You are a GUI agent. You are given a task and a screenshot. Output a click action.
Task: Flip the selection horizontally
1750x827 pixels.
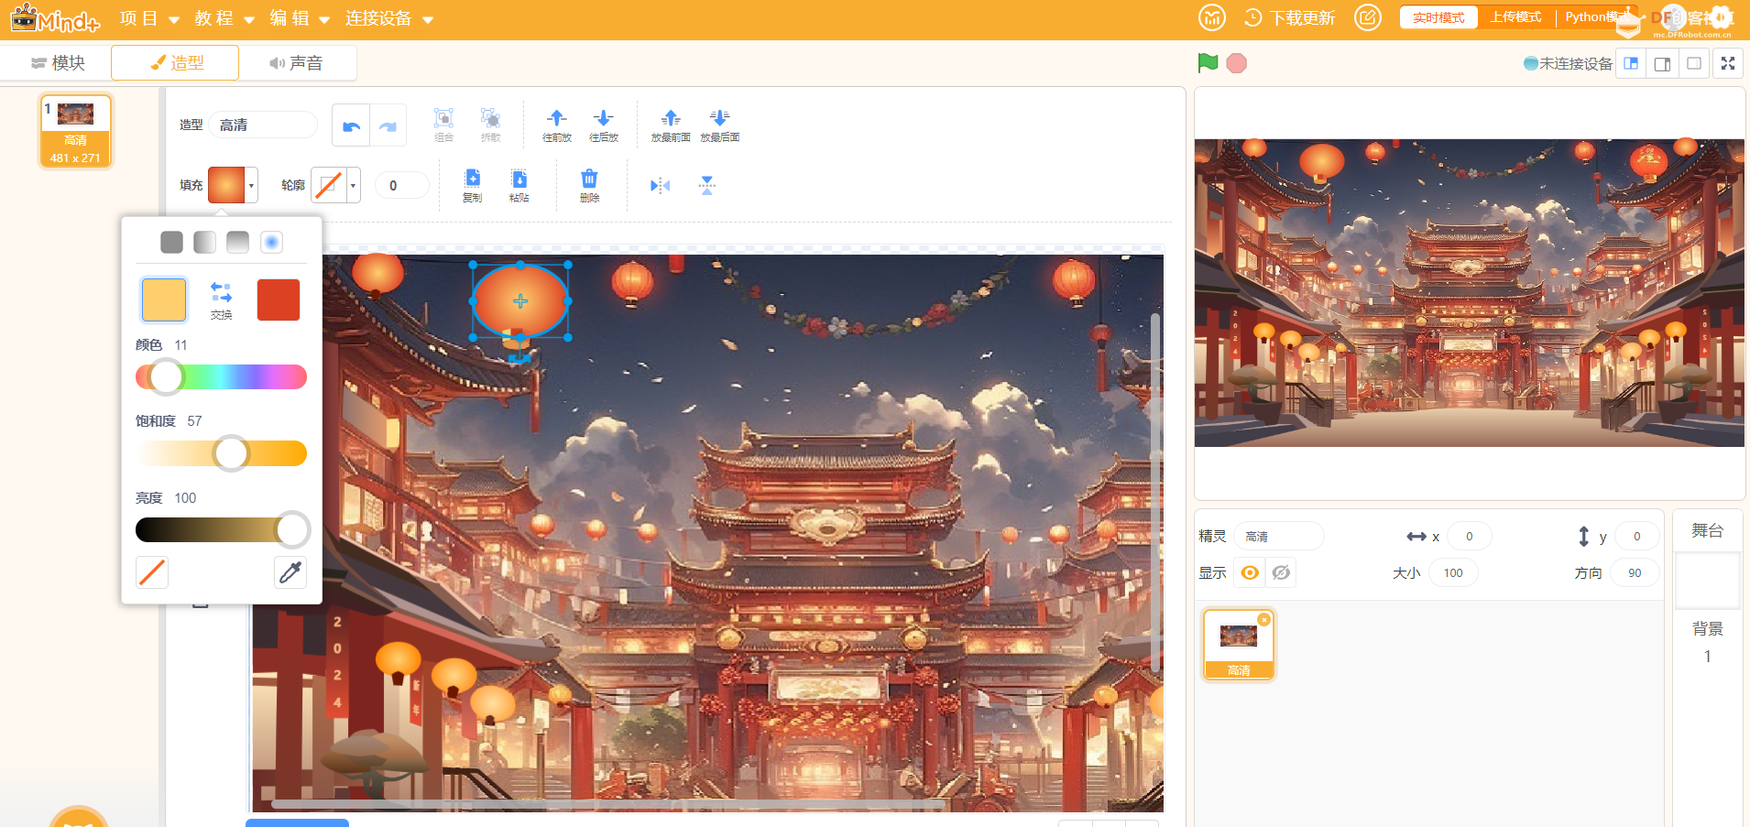point(660,186)
